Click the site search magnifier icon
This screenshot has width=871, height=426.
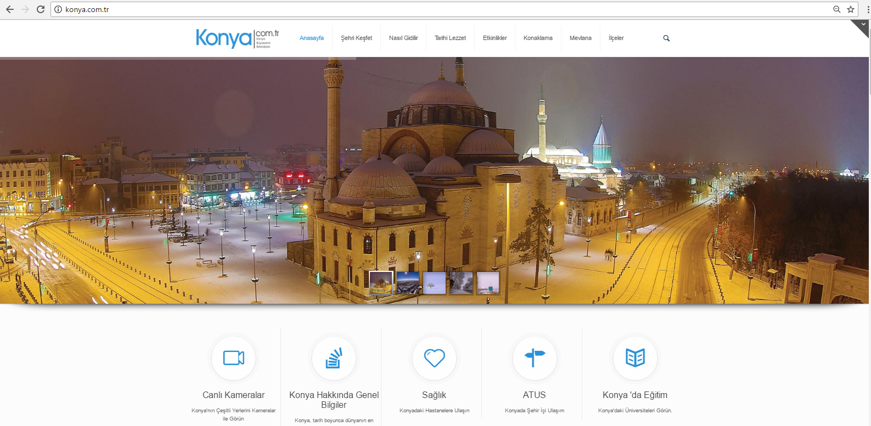click(666, 38)
